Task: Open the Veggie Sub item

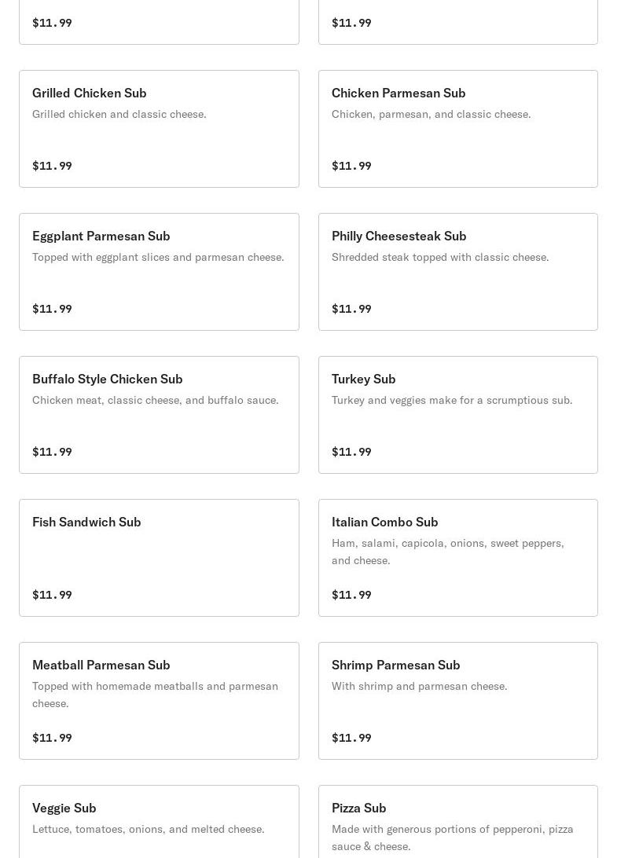Action: pyautogui.click(x=159, y=821)
